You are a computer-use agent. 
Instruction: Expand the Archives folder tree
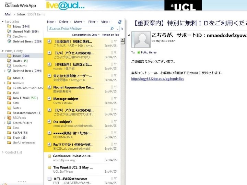[4, 83]
